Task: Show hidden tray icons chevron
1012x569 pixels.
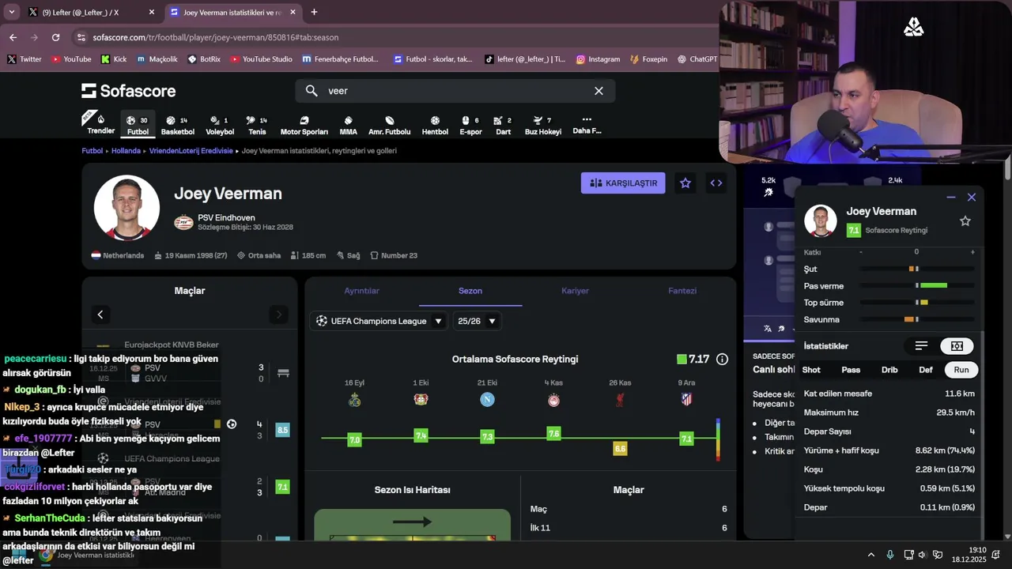Action: click(x=871, y=555)
